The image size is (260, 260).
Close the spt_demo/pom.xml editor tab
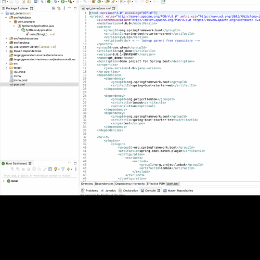coord(113,8)
